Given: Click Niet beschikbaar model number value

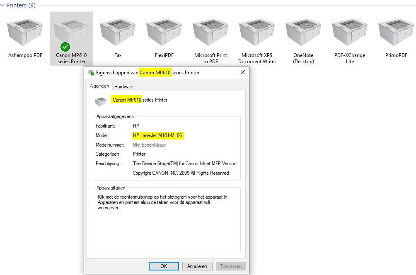Looking at the screenshot, I should coord(149,145).
